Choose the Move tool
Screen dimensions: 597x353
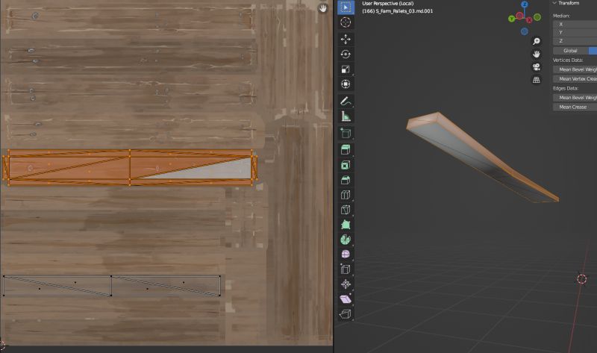[x=346, y=40]
